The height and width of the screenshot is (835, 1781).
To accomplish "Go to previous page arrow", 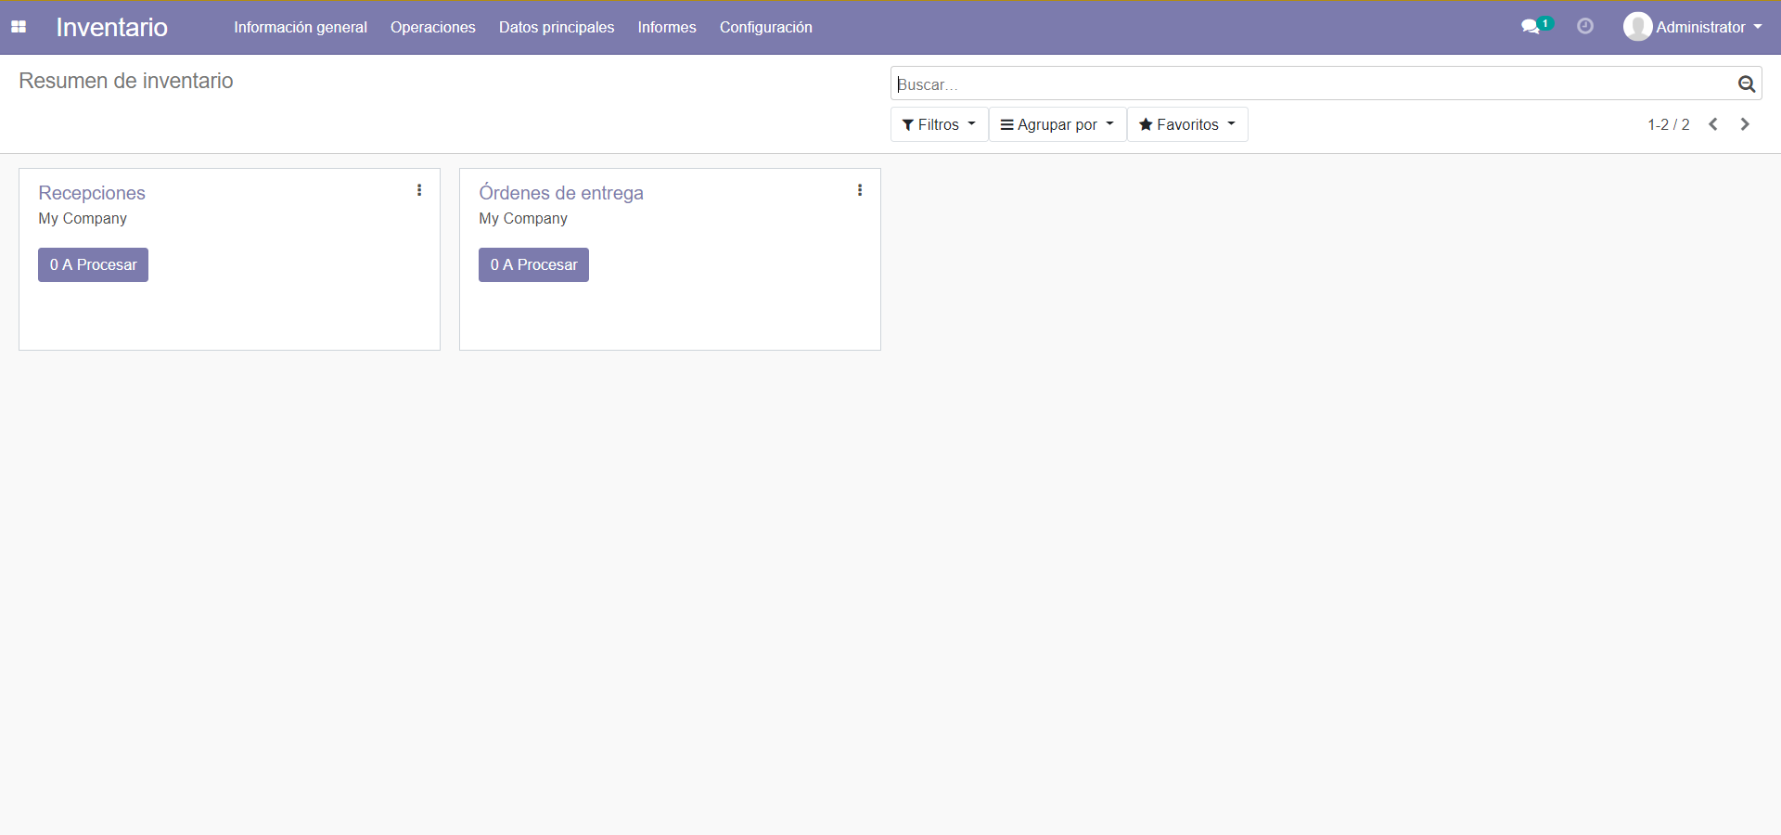I will pos(1713,124).
